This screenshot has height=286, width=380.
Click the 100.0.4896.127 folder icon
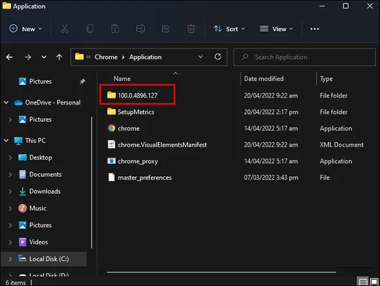pyautogui.click(x=111, y=95)
